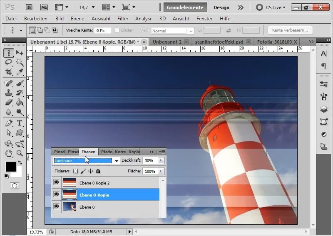Click the Weiche Kante input field

[102, 30]
